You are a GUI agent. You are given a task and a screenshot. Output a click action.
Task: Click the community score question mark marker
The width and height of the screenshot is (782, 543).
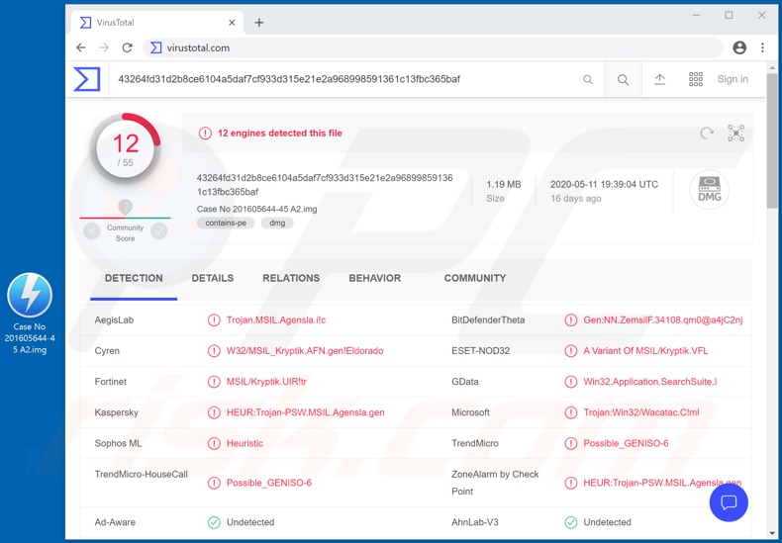pyautogui.click(x=125, y=207)
